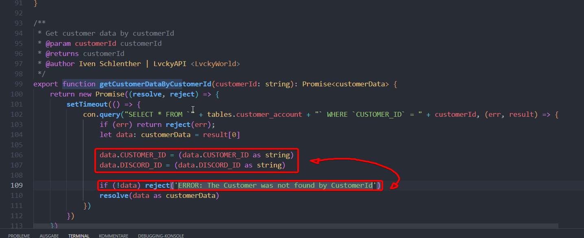This screenshot has width=584, height=238.
Task: Click the reject call on line 109
Action: click(x=157, y=185)
